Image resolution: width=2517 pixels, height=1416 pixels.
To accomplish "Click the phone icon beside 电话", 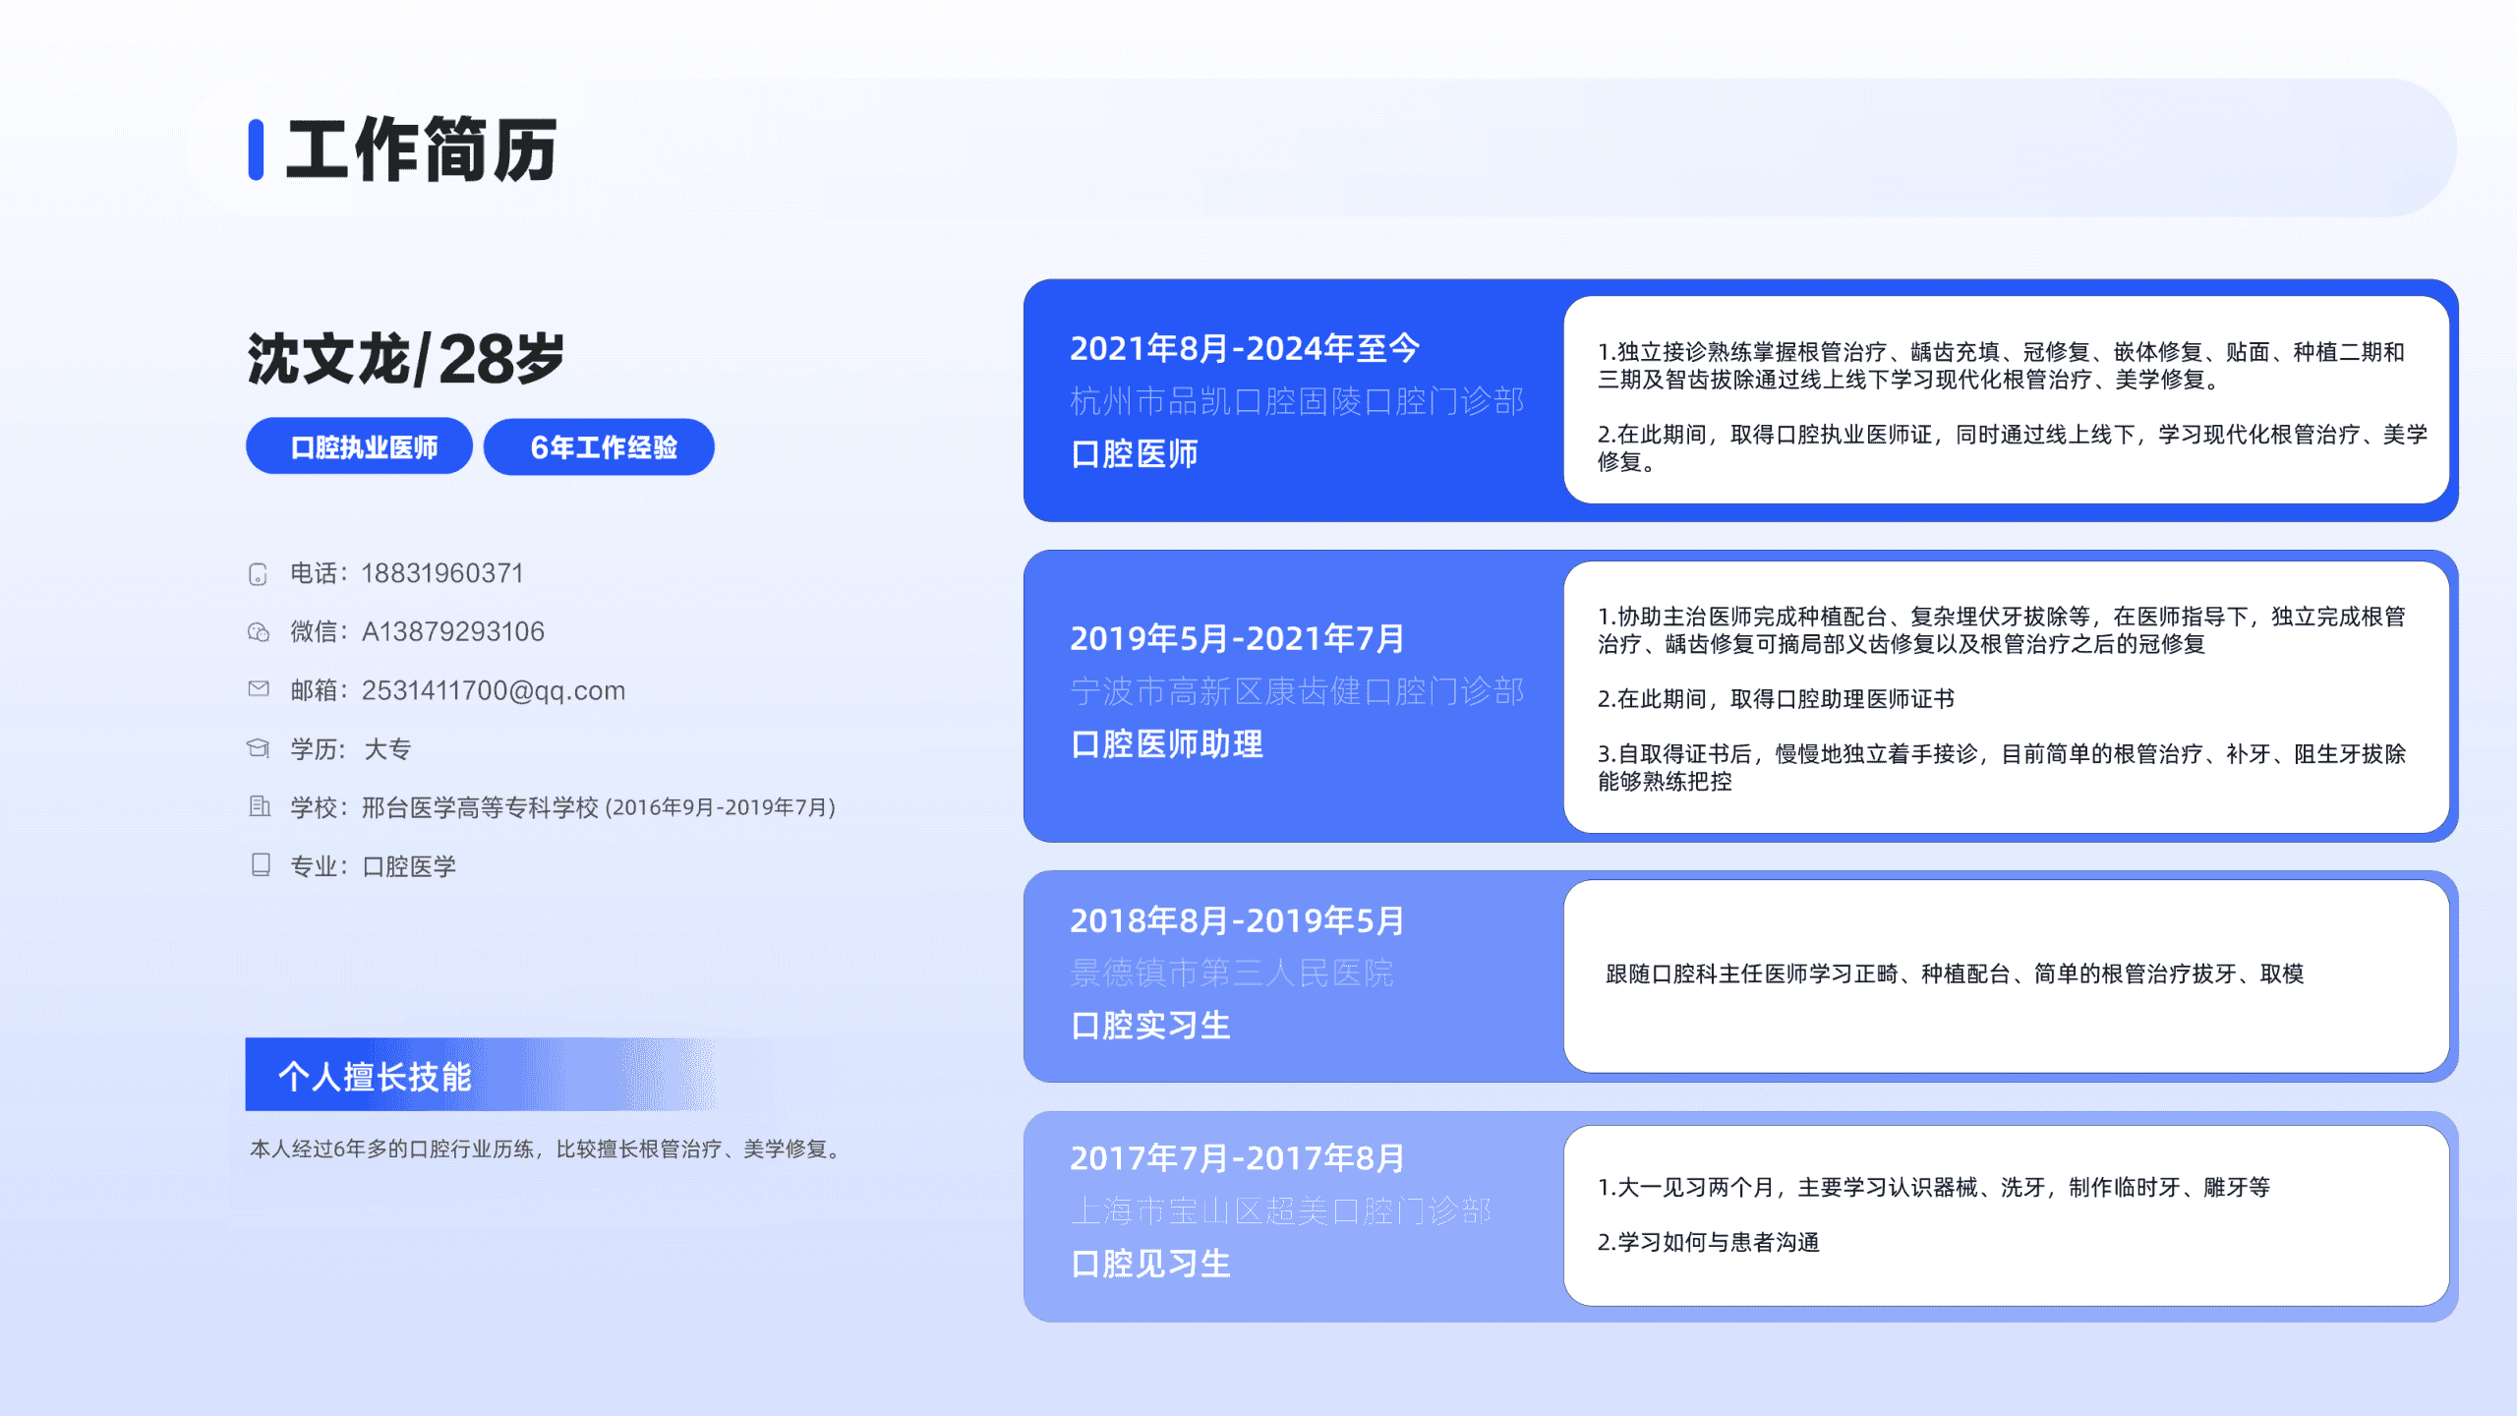I will coord(258,574).
